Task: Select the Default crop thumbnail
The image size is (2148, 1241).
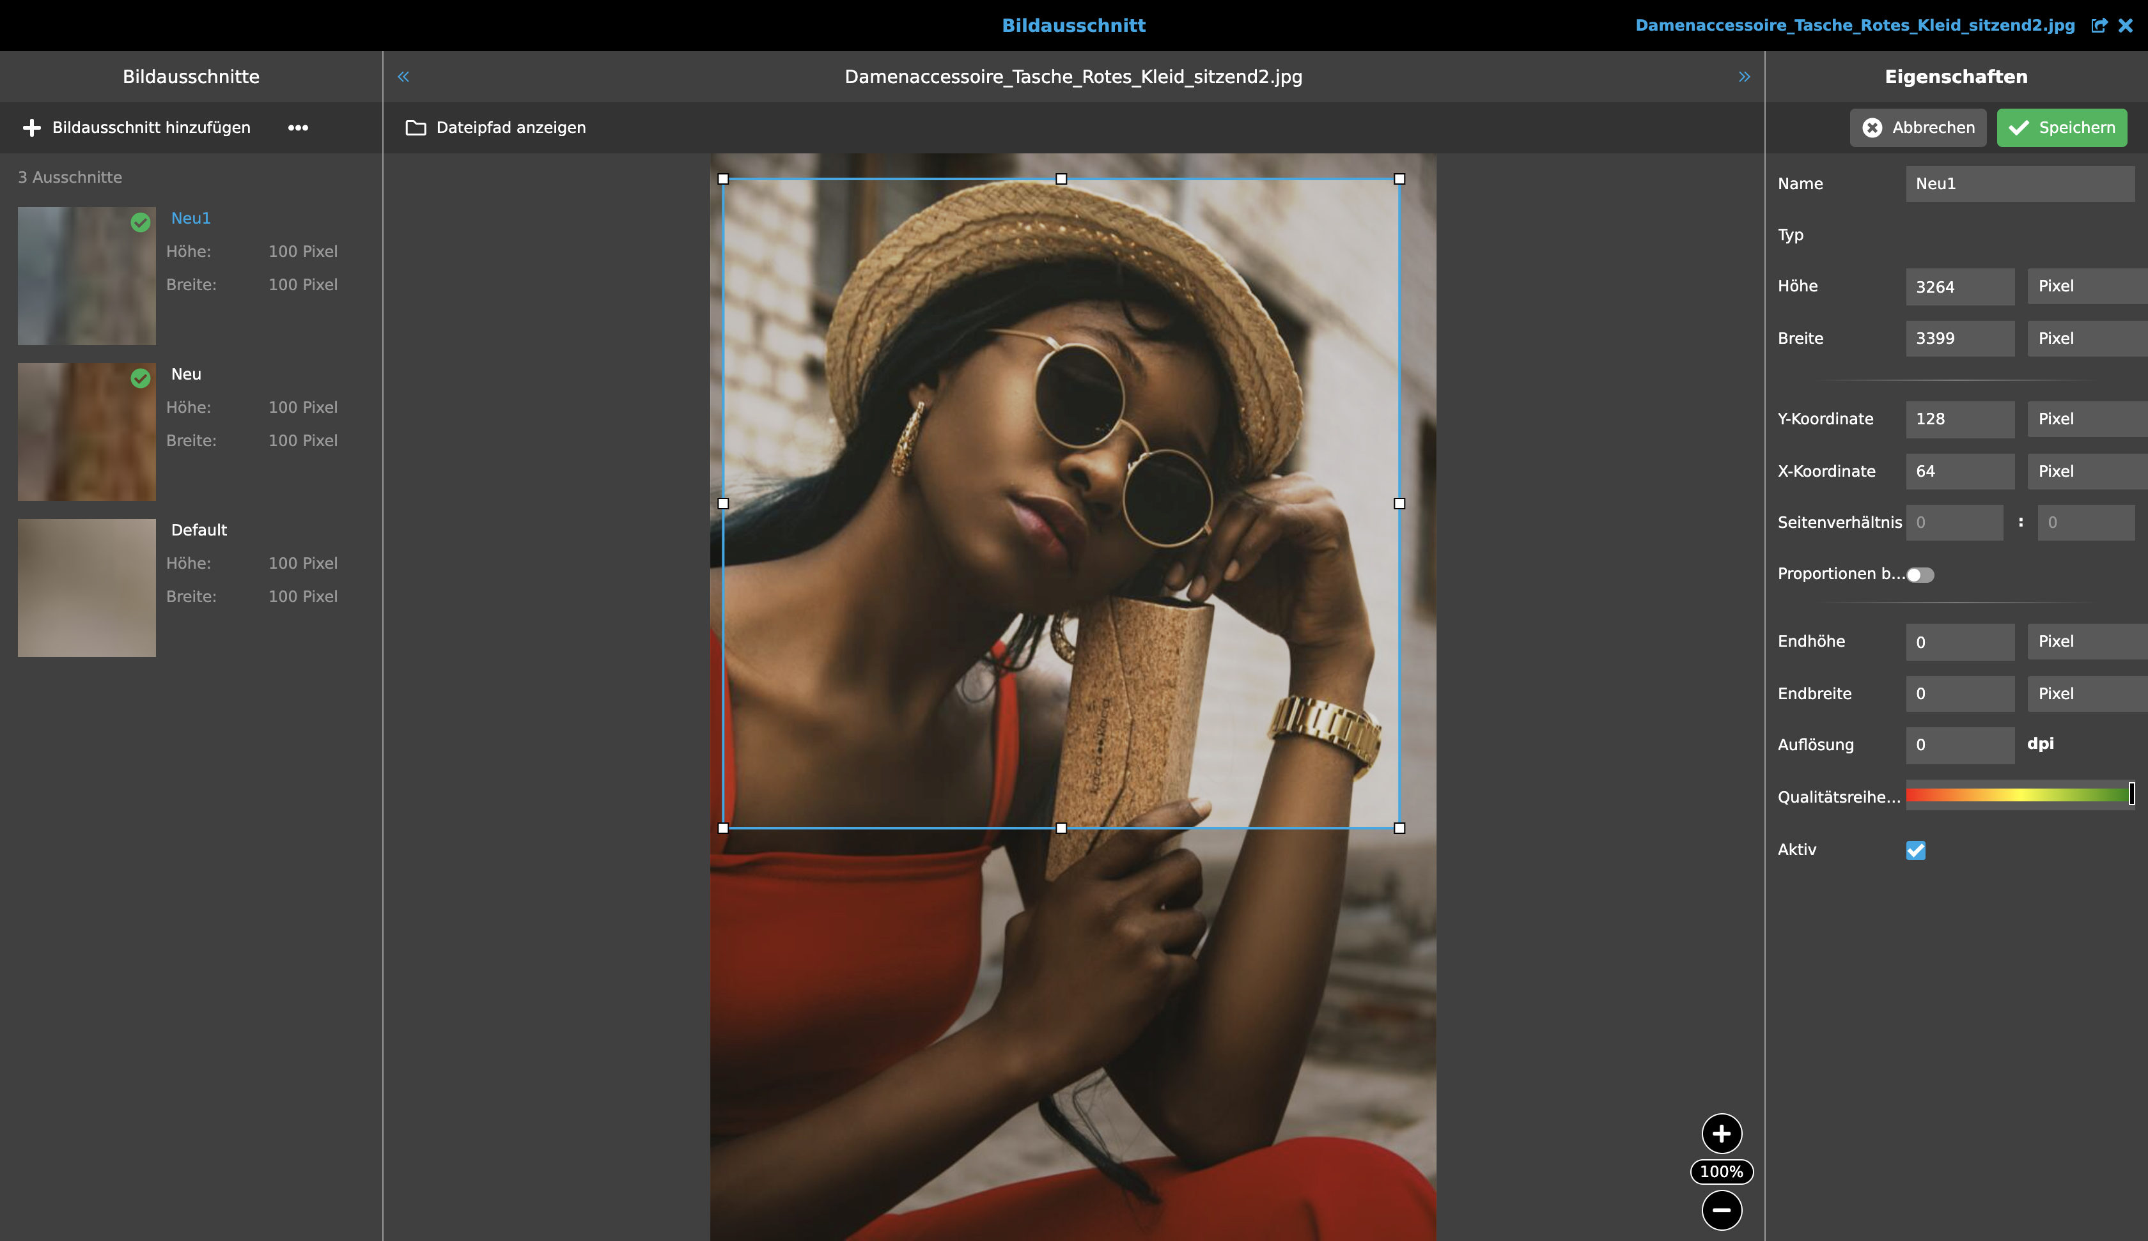Action: pyautogui.click(x=86, y=587)
